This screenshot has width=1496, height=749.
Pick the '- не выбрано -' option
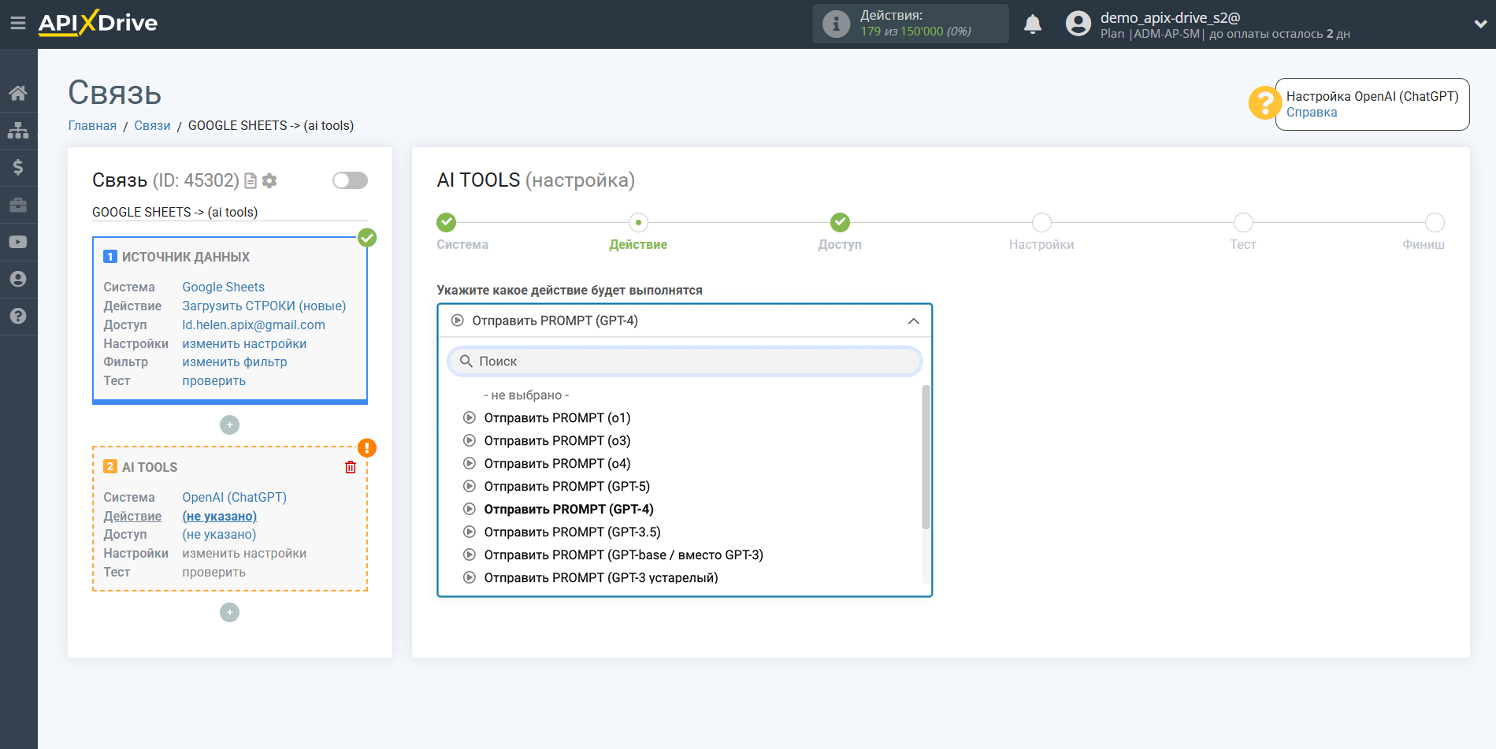525,395
